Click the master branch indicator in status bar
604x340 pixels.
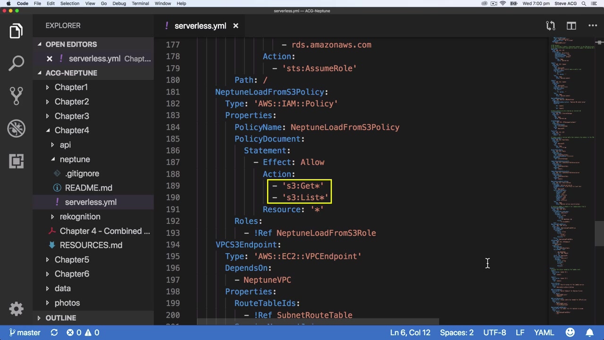[x=25, y=332]
